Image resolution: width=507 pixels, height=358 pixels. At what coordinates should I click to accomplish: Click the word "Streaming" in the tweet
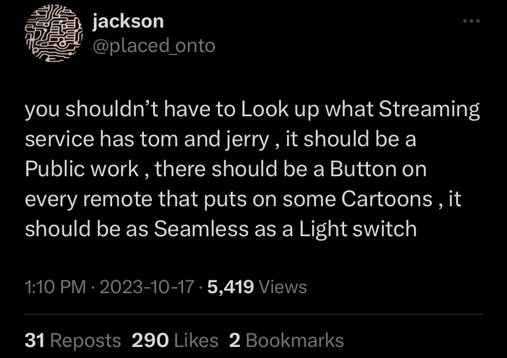pos(429,110)
